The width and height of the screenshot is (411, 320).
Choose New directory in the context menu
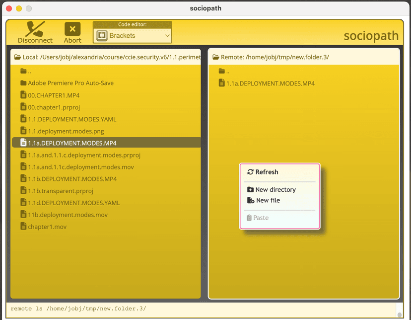point(279,190)
